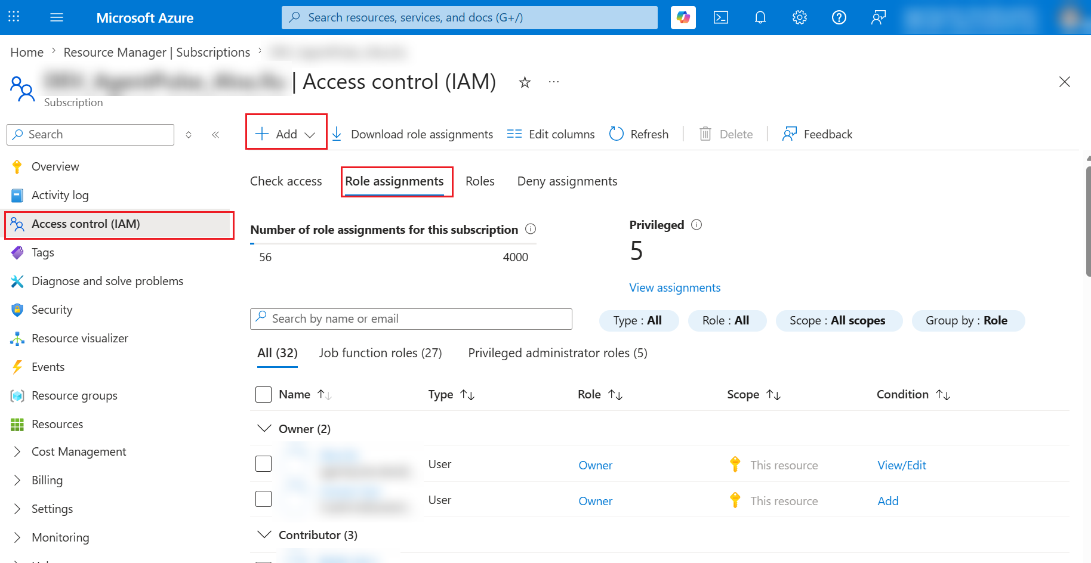Select Privileged administrator roles (5) tab

tap(558, 353)
